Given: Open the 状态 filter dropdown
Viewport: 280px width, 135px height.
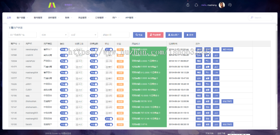Looking at the screenshot, I should tap(54, 35).
